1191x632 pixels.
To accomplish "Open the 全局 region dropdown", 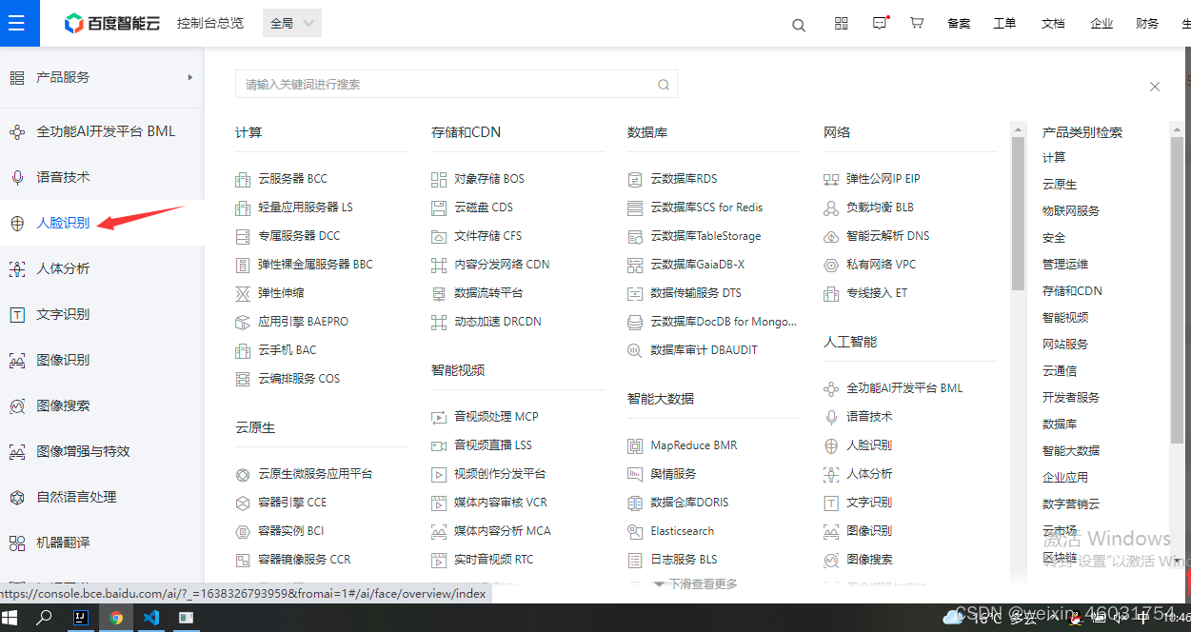I will point(292,24).
